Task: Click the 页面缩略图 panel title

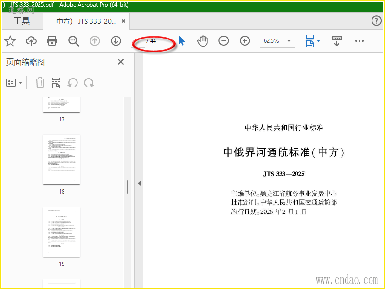Action: [26, 62]
